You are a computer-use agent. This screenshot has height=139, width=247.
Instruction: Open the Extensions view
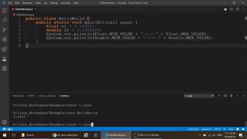pyautogui.click(x=4, y=49)
